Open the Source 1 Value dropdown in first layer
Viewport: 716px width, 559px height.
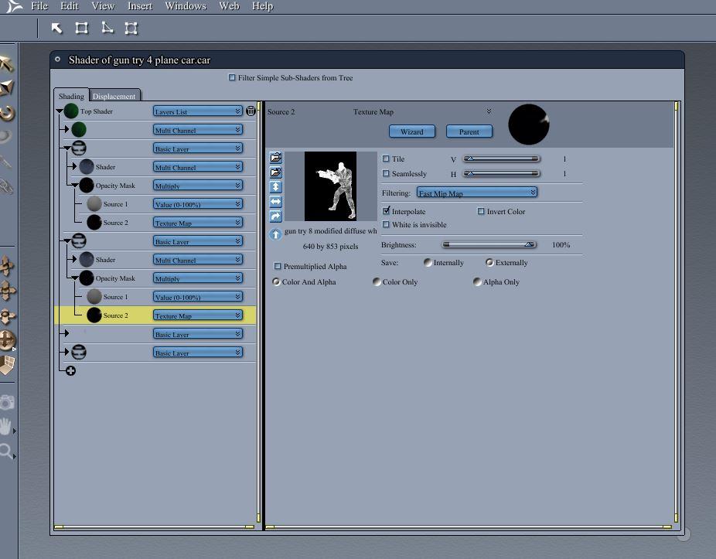click(x=197, y=204)
